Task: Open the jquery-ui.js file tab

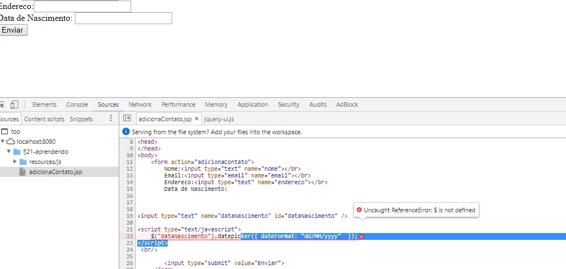Action: coord(219,119)
